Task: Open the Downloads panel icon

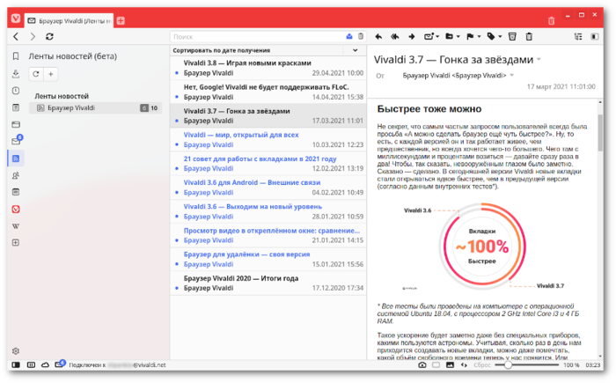Action: [16, 74]
